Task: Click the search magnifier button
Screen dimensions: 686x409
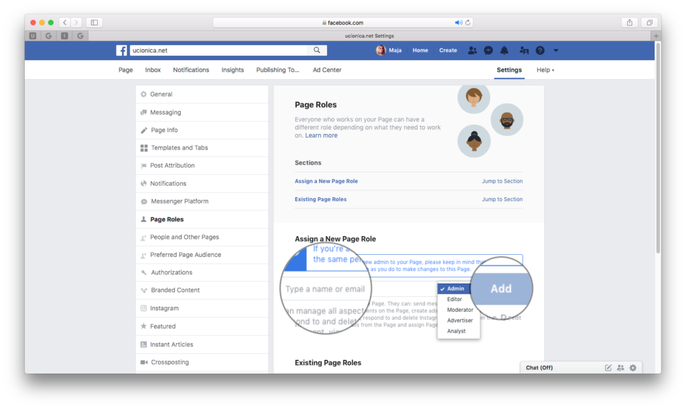Action: tap(317, 50)
